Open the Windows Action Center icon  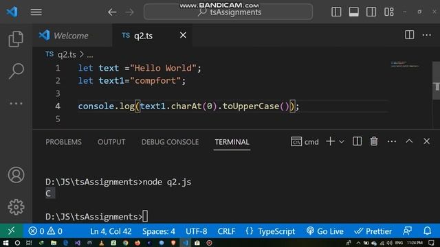click(431, 243)
